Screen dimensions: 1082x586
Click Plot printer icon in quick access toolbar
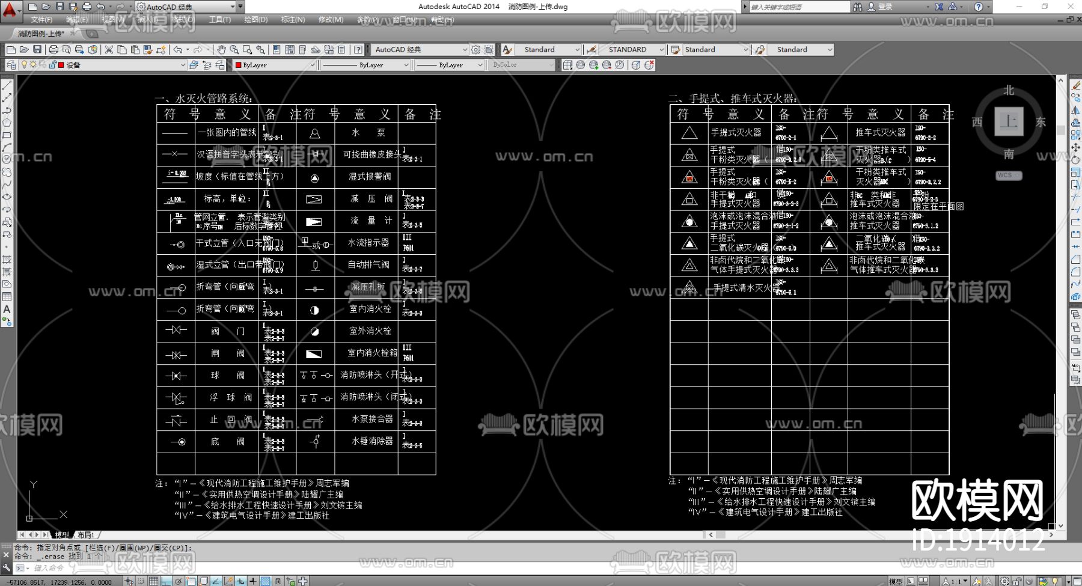(87, 7)
